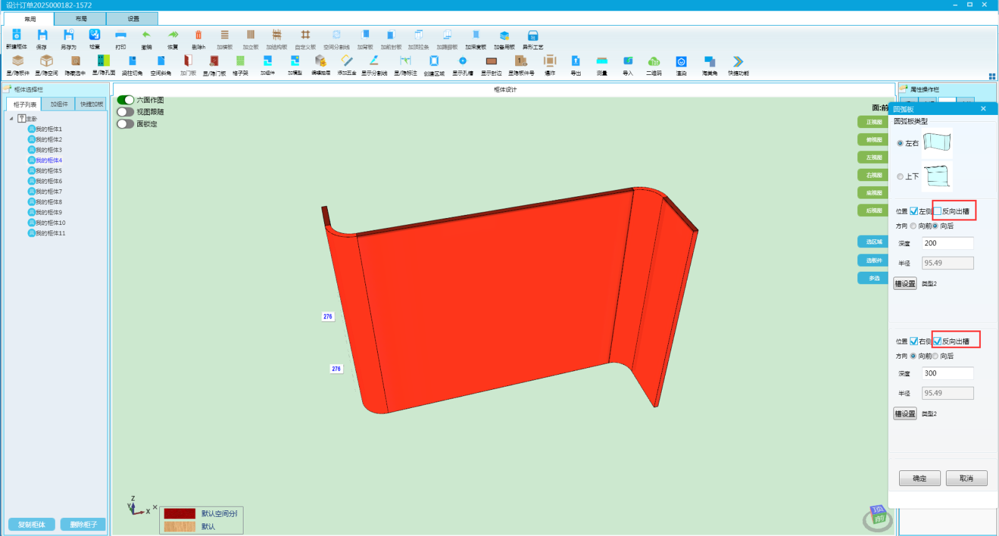Click the 空间斜角 space bevel icon
The image size is (999, 536).
(161, 61)
